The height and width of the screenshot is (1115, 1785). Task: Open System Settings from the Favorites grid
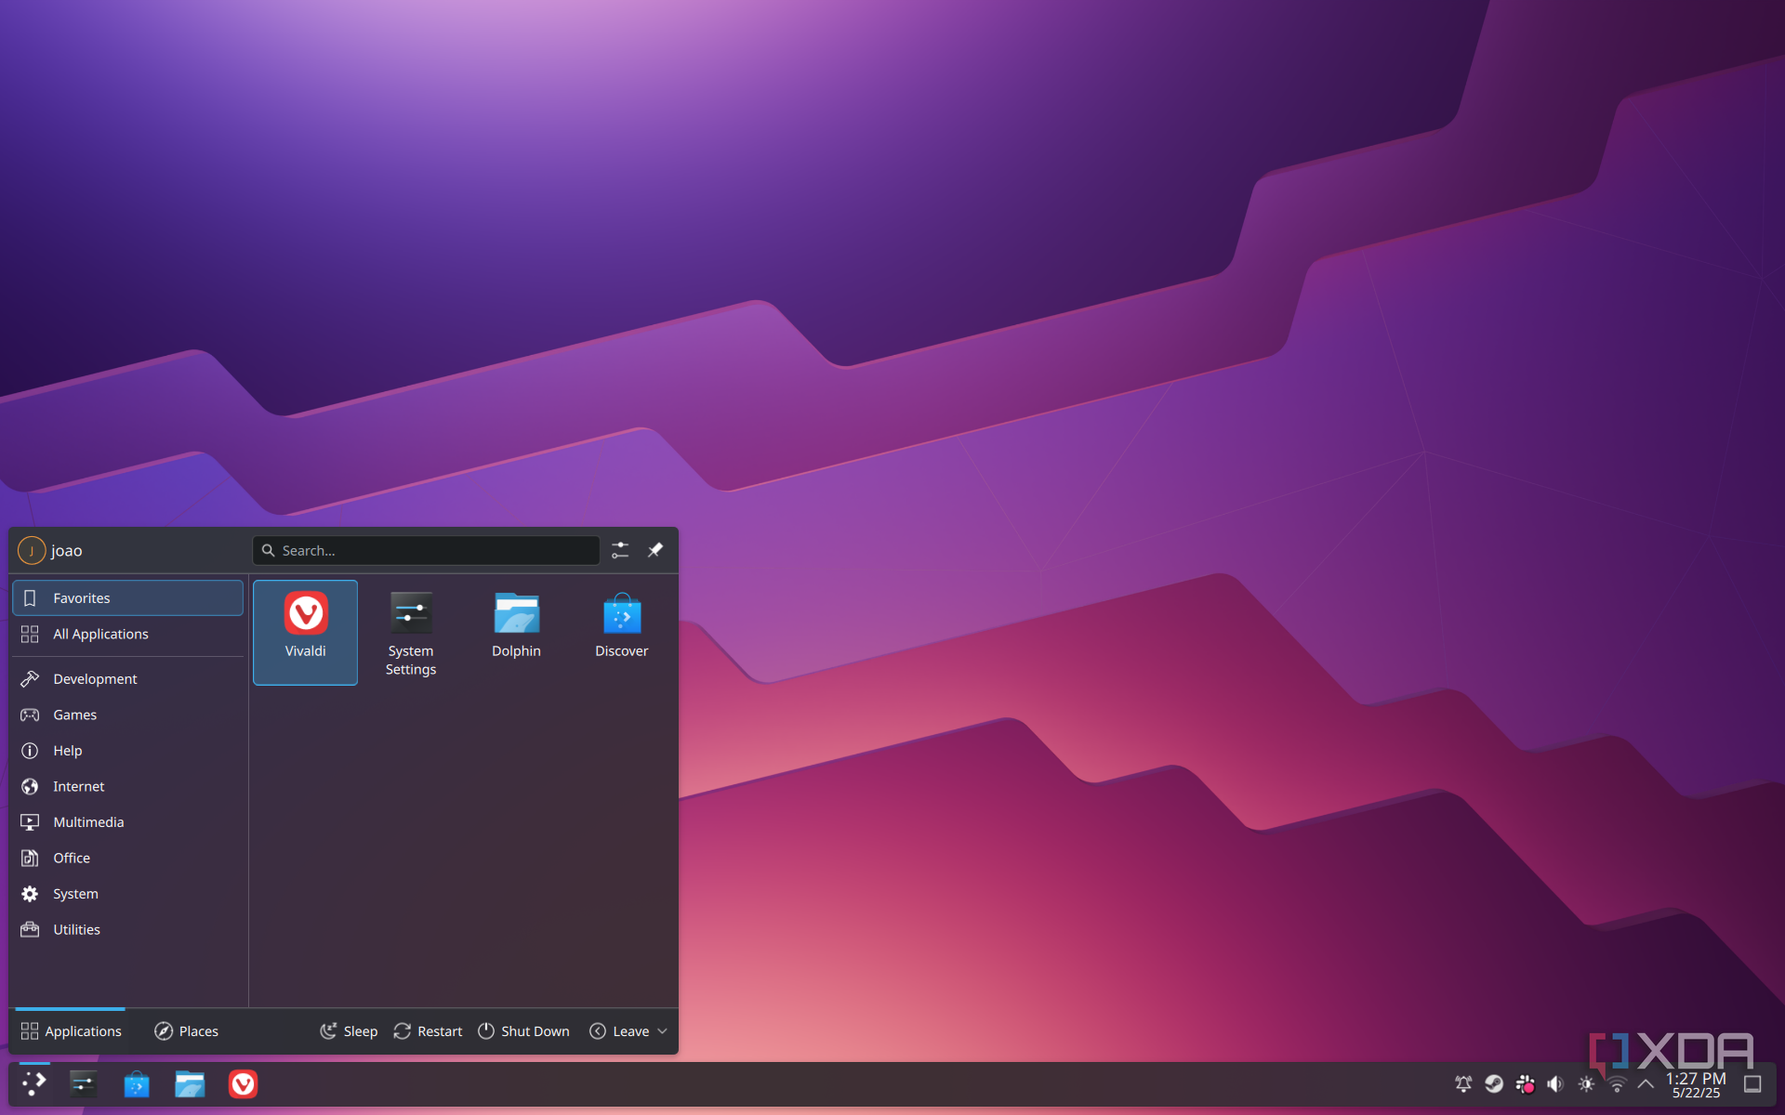(x=410, y=631)
